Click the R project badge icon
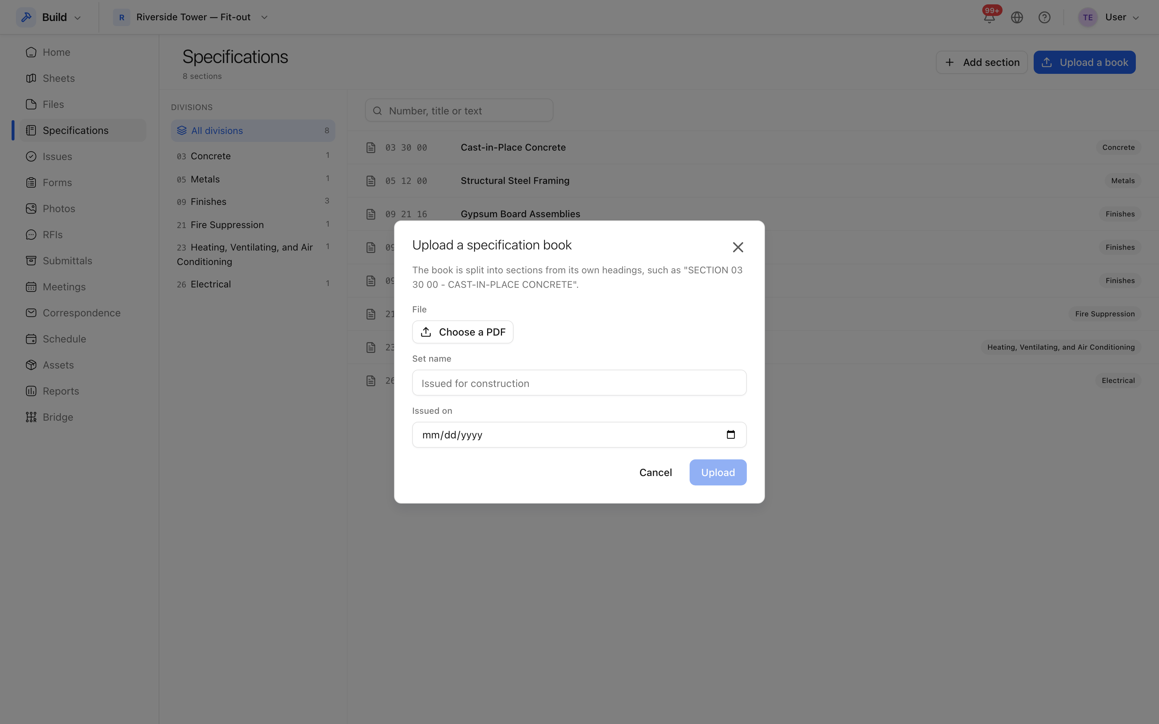Image resolution: width=1159 pixels, height=724 pixels. [122, 17]
